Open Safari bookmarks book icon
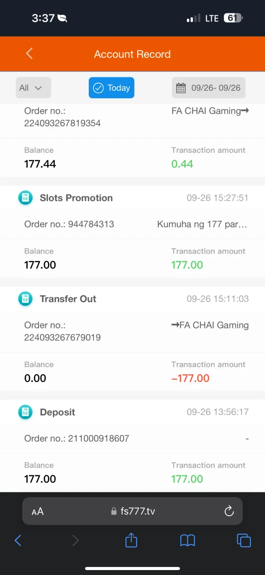The image size is (265, 575). (187, 540)
